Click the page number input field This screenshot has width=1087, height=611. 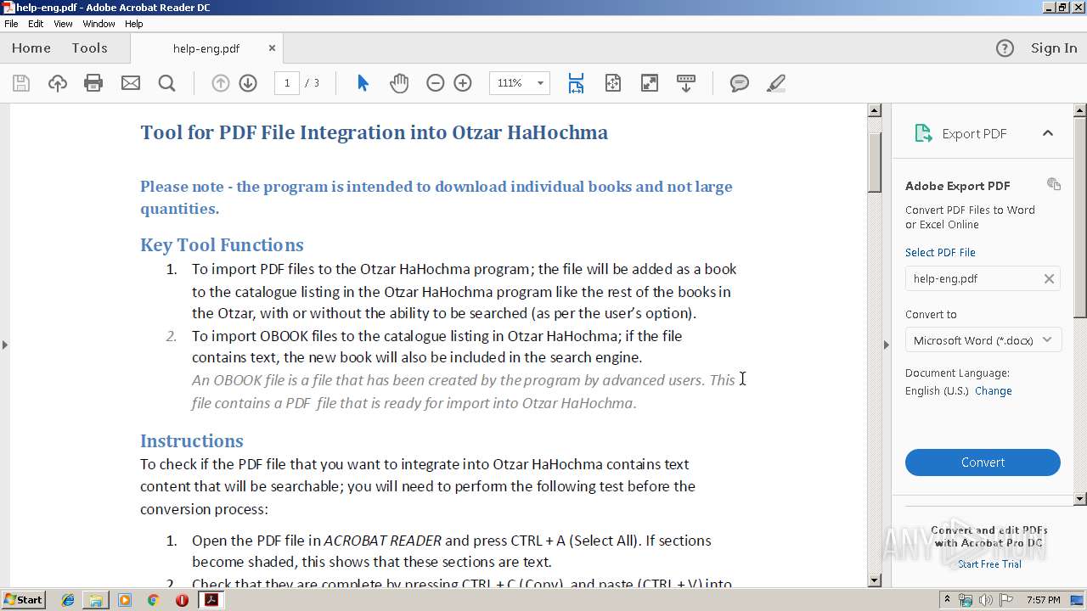pyautogui.click(x=286, y=83)
